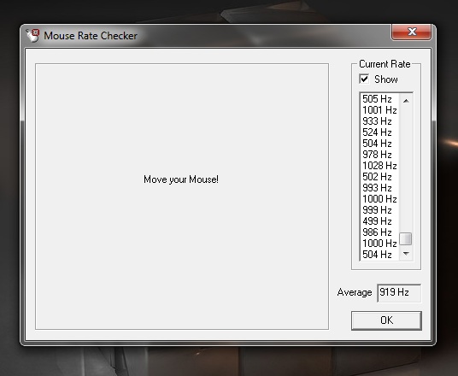Uncheck the Show checkbox
Image resolution: width=458 pixels, height=376 pixels.
coord(364,79)
